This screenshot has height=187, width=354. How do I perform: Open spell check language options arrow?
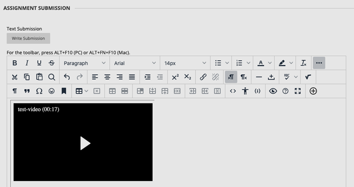pyautogui.click(x=296, y=77)
